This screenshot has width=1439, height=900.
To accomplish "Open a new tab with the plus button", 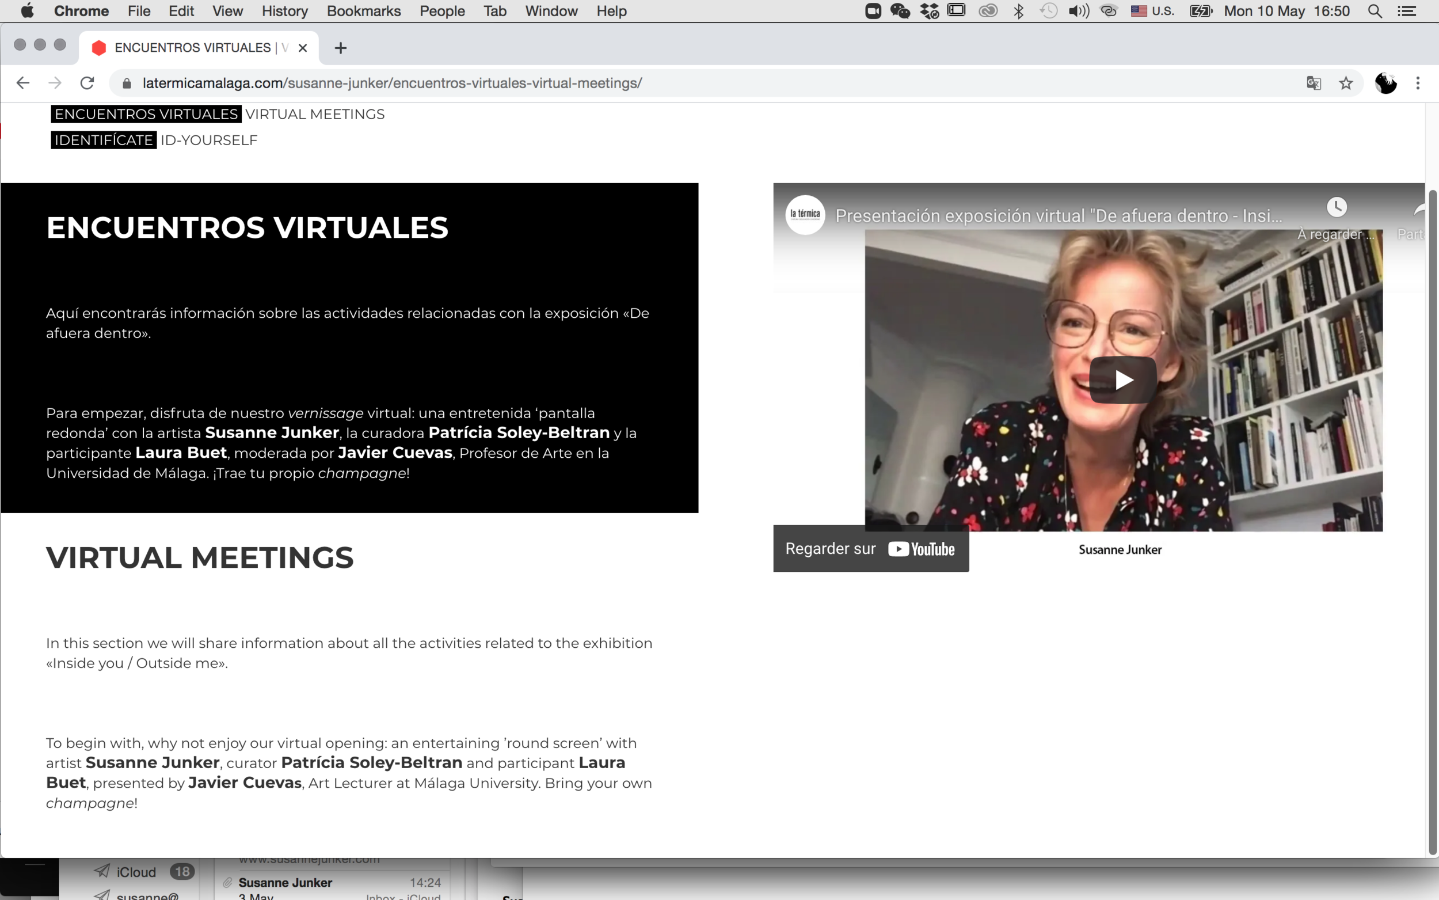I will 340,48.
